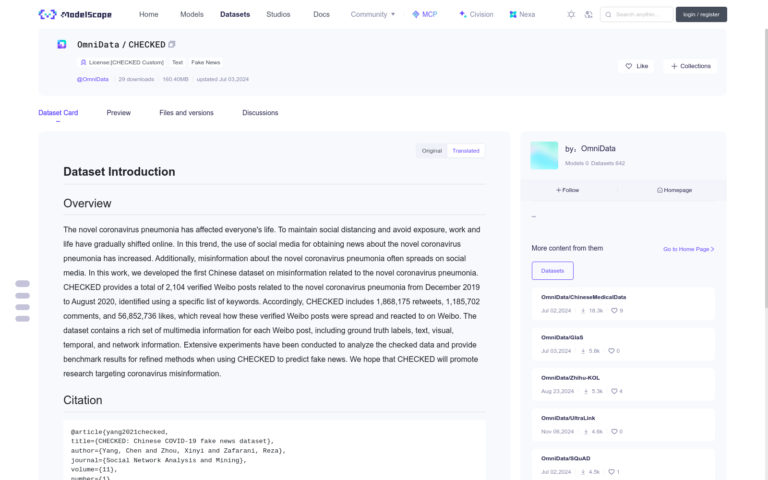
Task: Switch card view to Original
Action: point(432,151)
